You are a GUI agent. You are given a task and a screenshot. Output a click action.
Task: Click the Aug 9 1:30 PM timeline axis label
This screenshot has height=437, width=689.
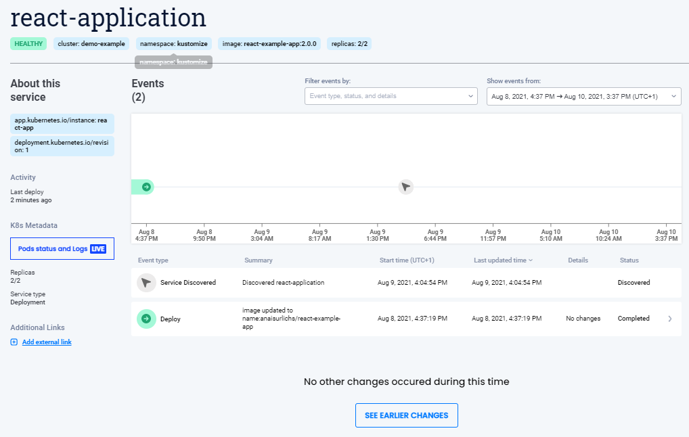[x=378, y=235]
